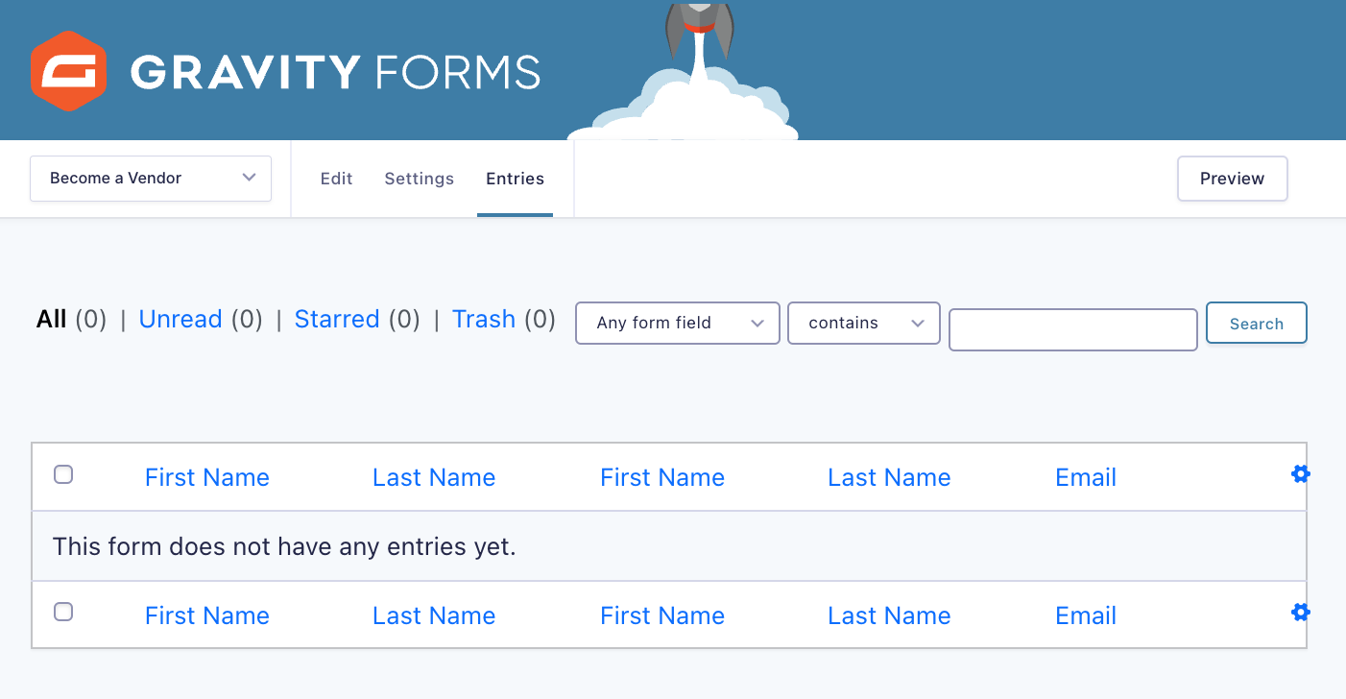Sort by leftmost Last Name footer column
The width and height of the screenshot is (1346, 699).
(434, 615)
